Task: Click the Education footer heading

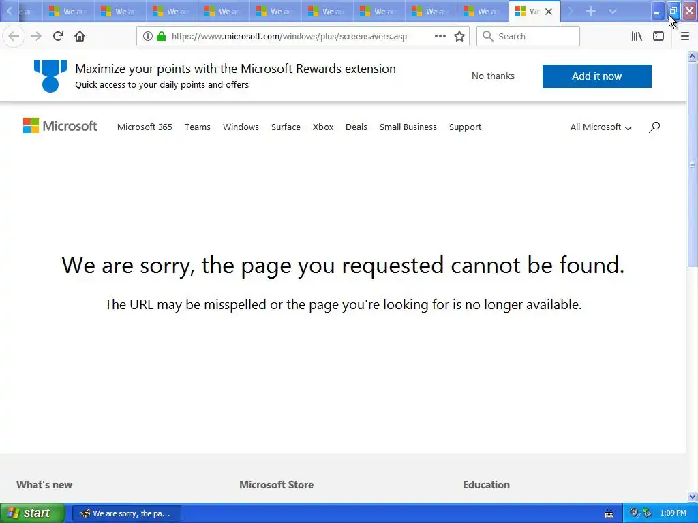Action: (486, 485)
